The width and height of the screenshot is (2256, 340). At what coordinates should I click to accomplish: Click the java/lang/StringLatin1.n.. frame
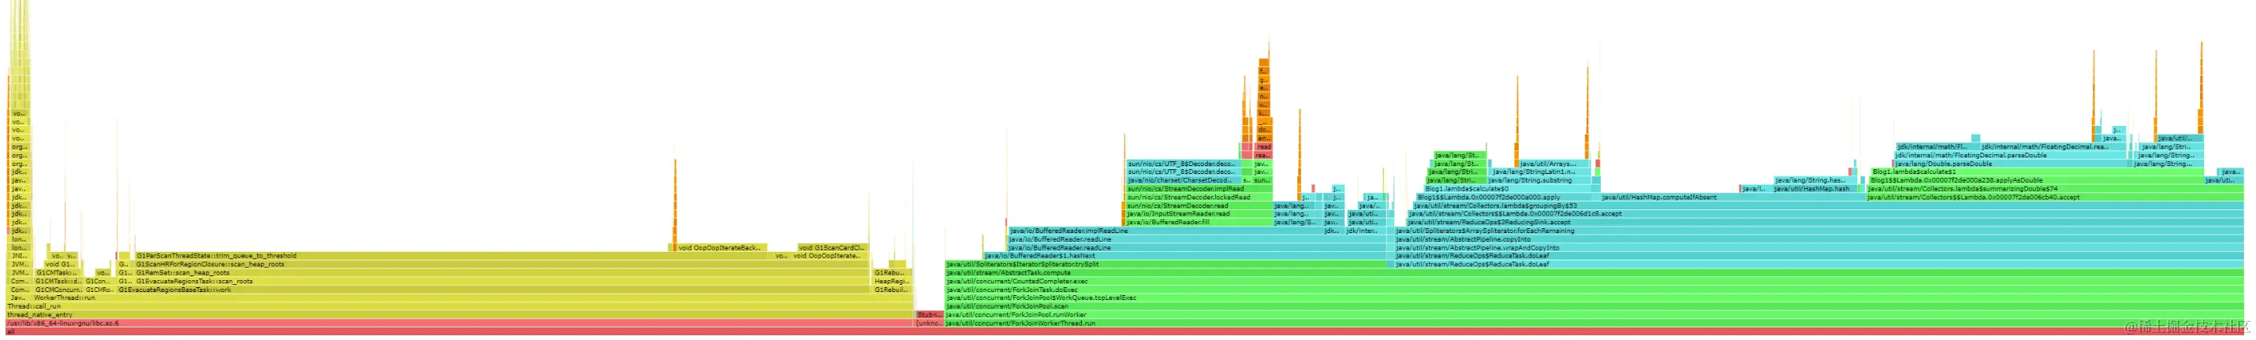click(x=1542, y=172)
